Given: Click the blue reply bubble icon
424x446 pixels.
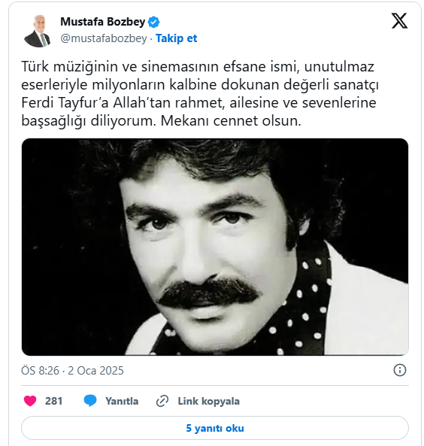Looking at the screenshot, I should pyautogui.click(x=90, y=401).
